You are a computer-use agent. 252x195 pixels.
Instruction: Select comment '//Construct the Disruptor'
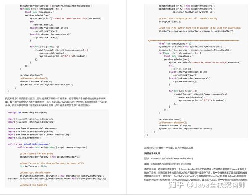[35, 173]
